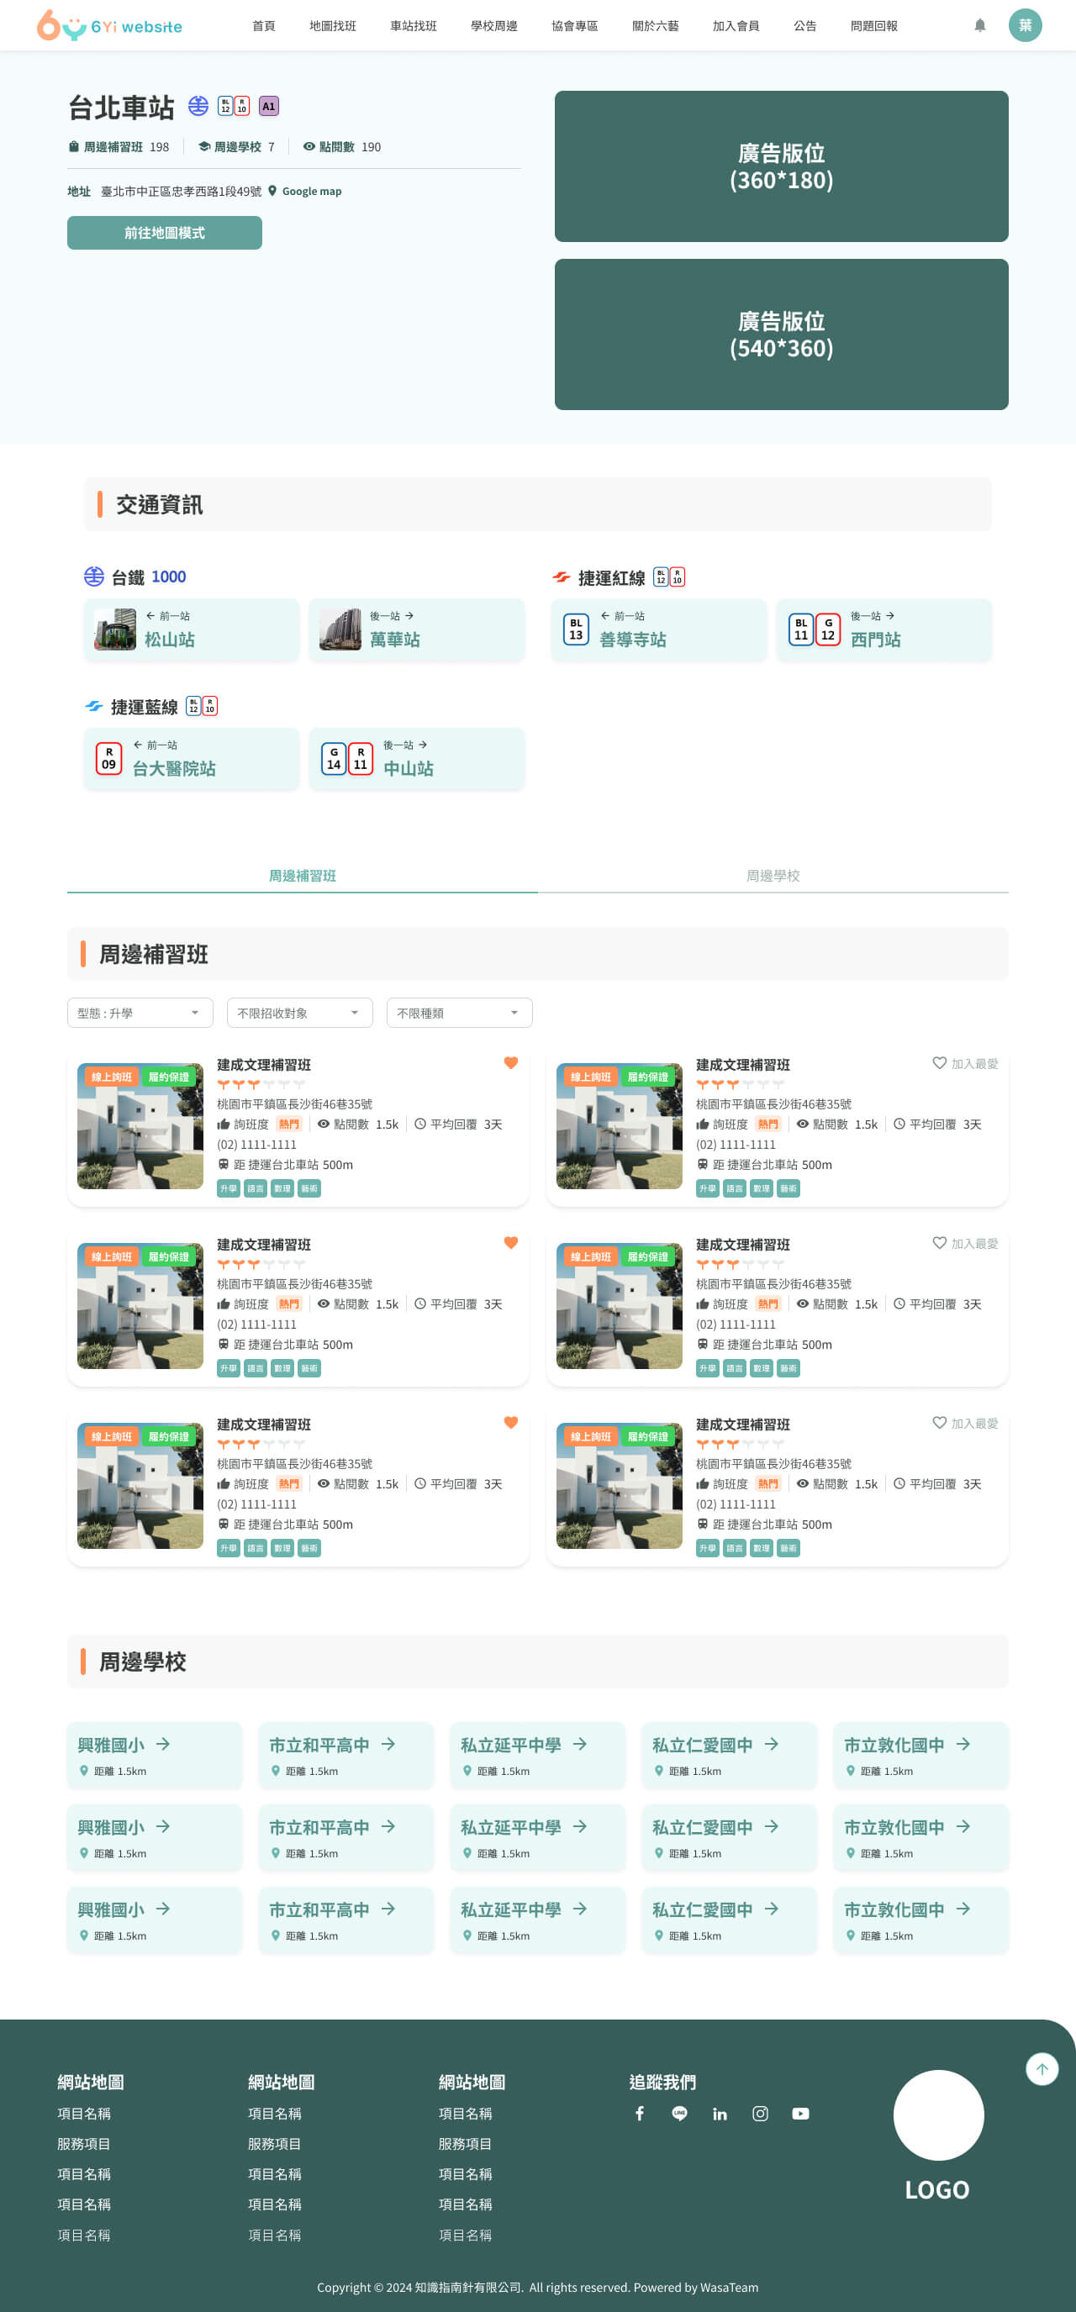Open the 不限種類 dropdown
1076x2312 pixels.
(460, 1013)
